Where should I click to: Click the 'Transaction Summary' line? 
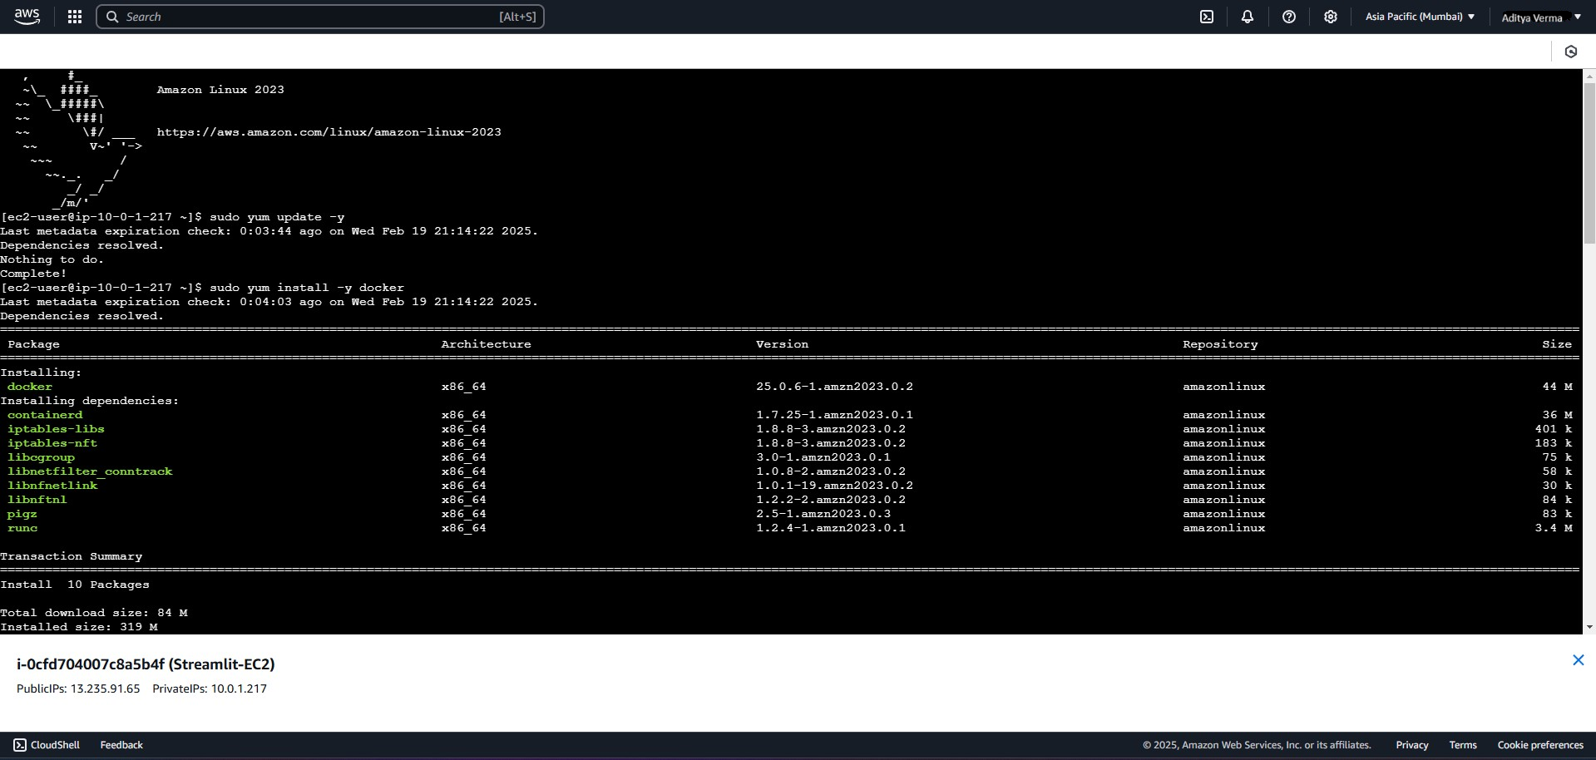[x=72, y=556]
